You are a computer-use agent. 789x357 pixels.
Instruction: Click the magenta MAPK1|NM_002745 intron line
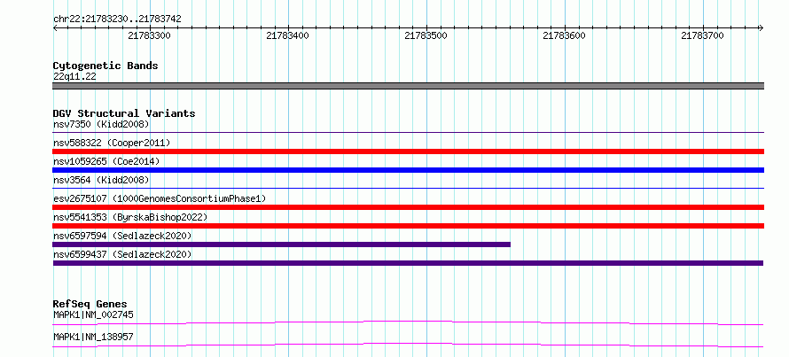(408, 322)
